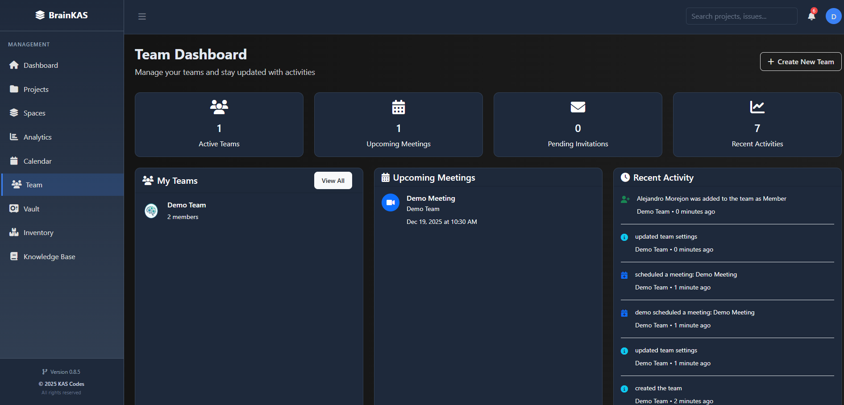
Task: Click the Calendar icon in sidebar
Action: (x=14, y=161)
